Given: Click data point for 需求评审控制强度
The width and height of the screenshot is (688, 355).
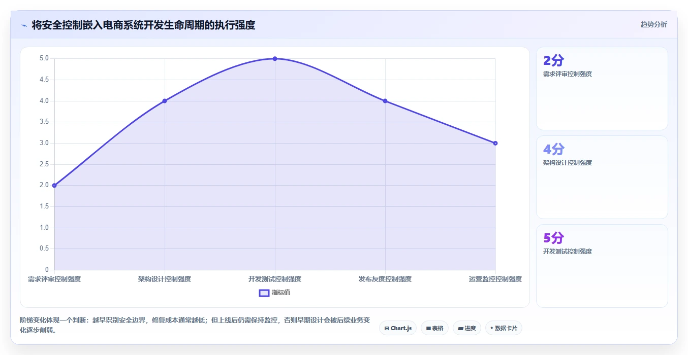Looking at the screenshot, I should pos(54,185).
